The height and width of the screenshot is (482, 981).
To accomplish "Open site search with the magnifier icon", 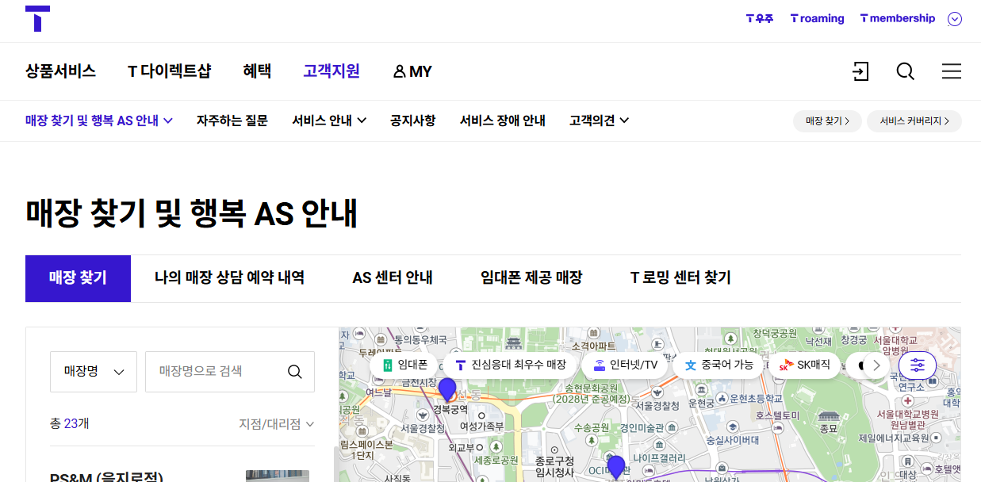I will [x=906, y=71].
